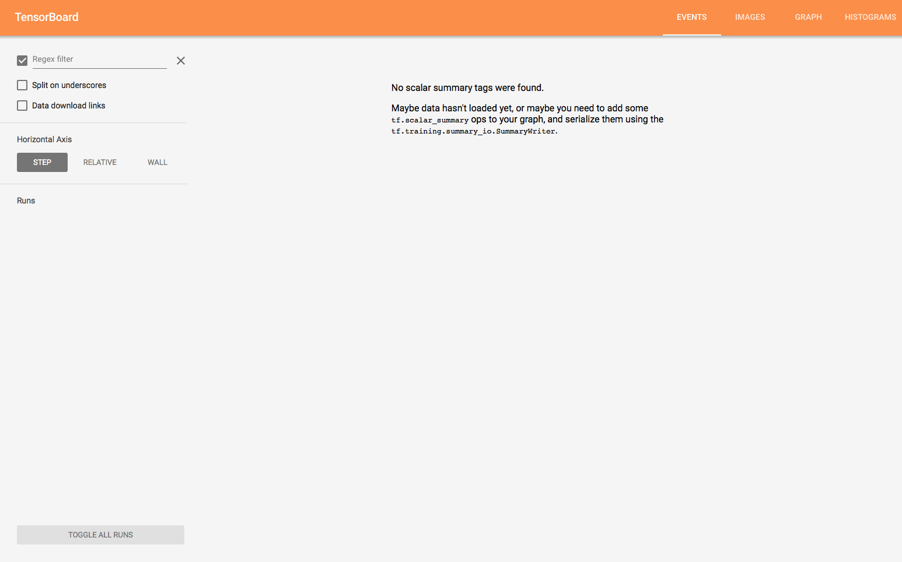
Task: Select STEP horizontal axis
Action: [42, 162]
